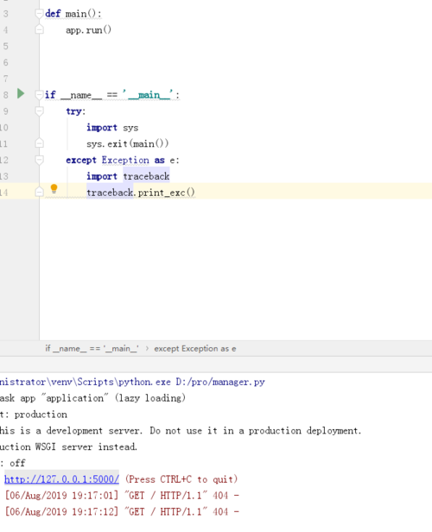Click the sys.exit(main()) statement
The width and height of the screenshot is (432, 532).
(x=127, y=143)
